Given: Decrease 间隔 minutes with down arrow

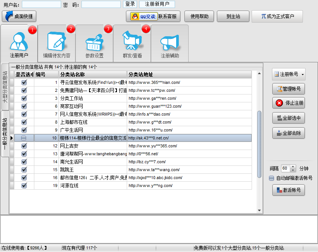Looking at the screenshot, I should pos(293,170).
